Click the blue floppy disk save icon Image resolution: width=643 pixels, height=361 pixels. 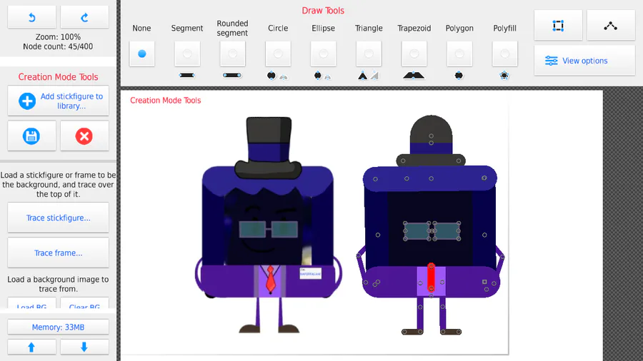pyautogui.click(x=31, y=136)
